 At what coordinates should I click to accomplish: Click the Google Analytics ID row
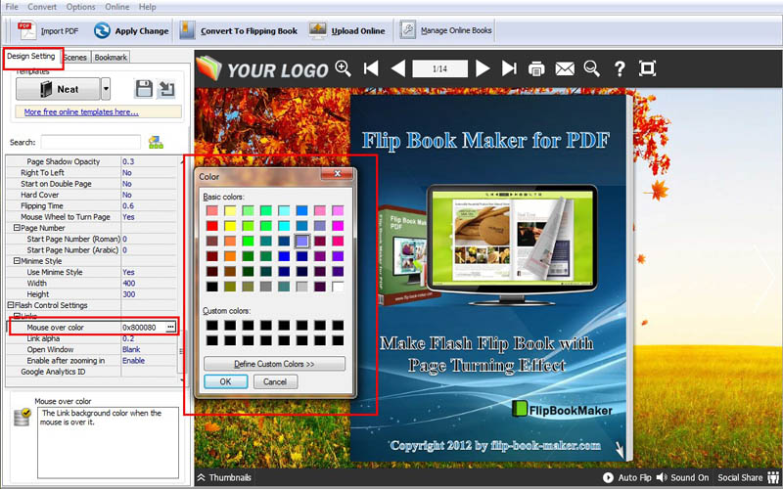[x=91, y=372]
